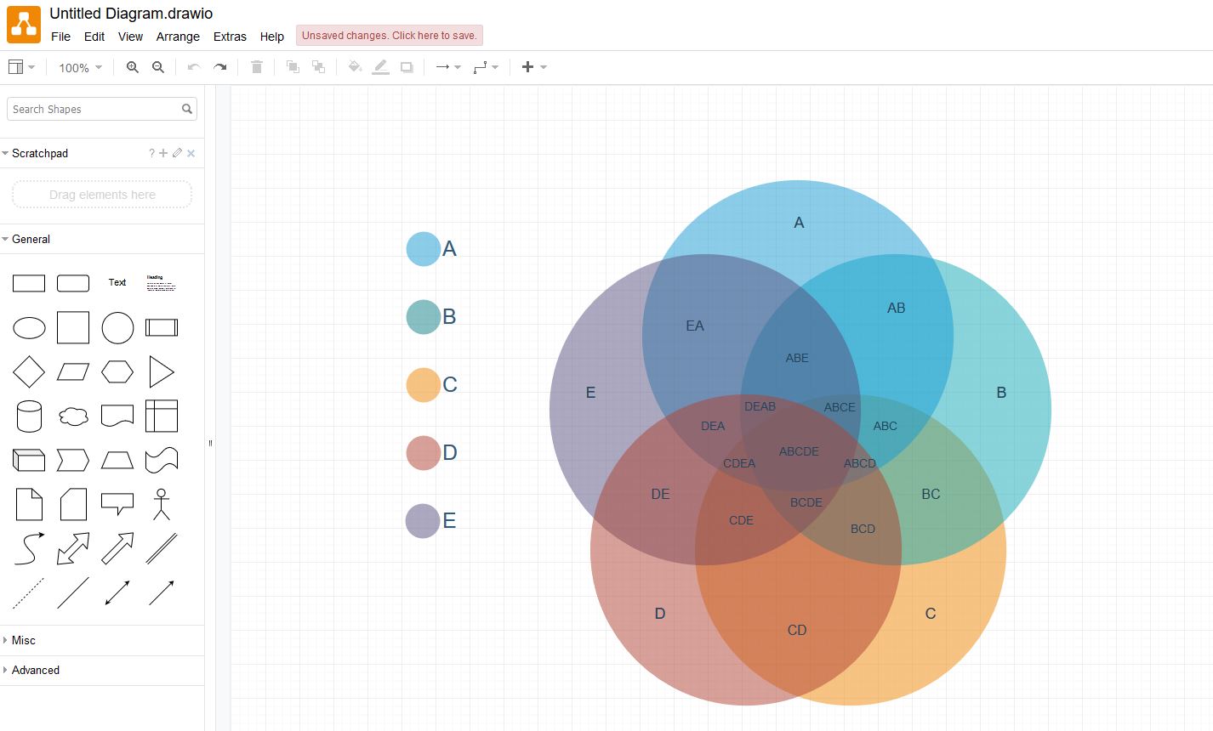Click the to front icon
Viewport: 1213px width, 731px height.
(x=293, y=67)
